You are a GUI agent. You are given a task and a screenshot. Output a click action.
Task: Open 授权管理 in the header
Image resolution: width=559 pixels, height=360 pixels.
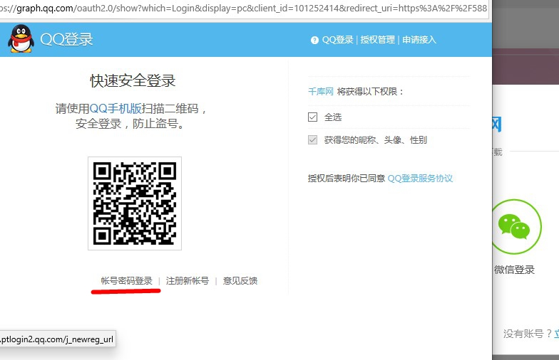[x=377, y=40]
